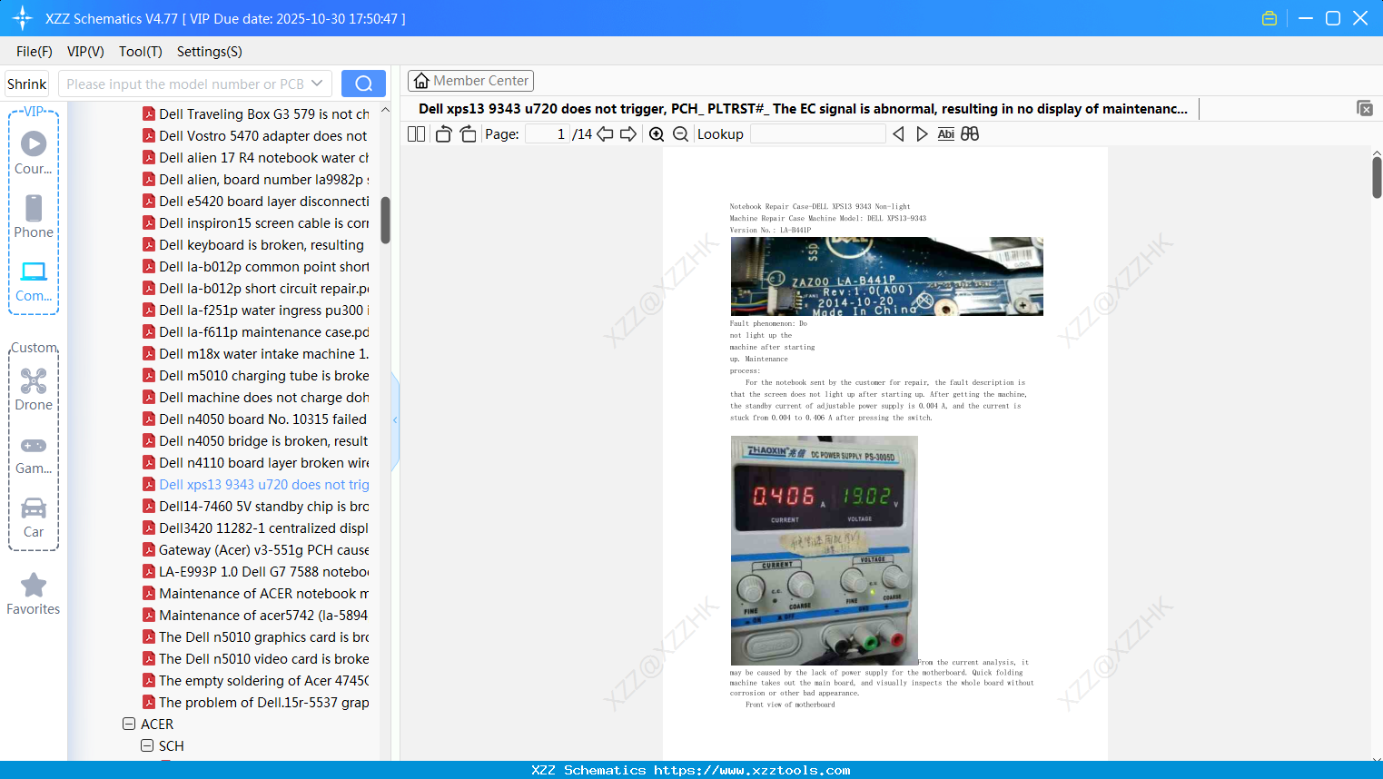
Task: Open the Member Center button
Action: point(470,81)
